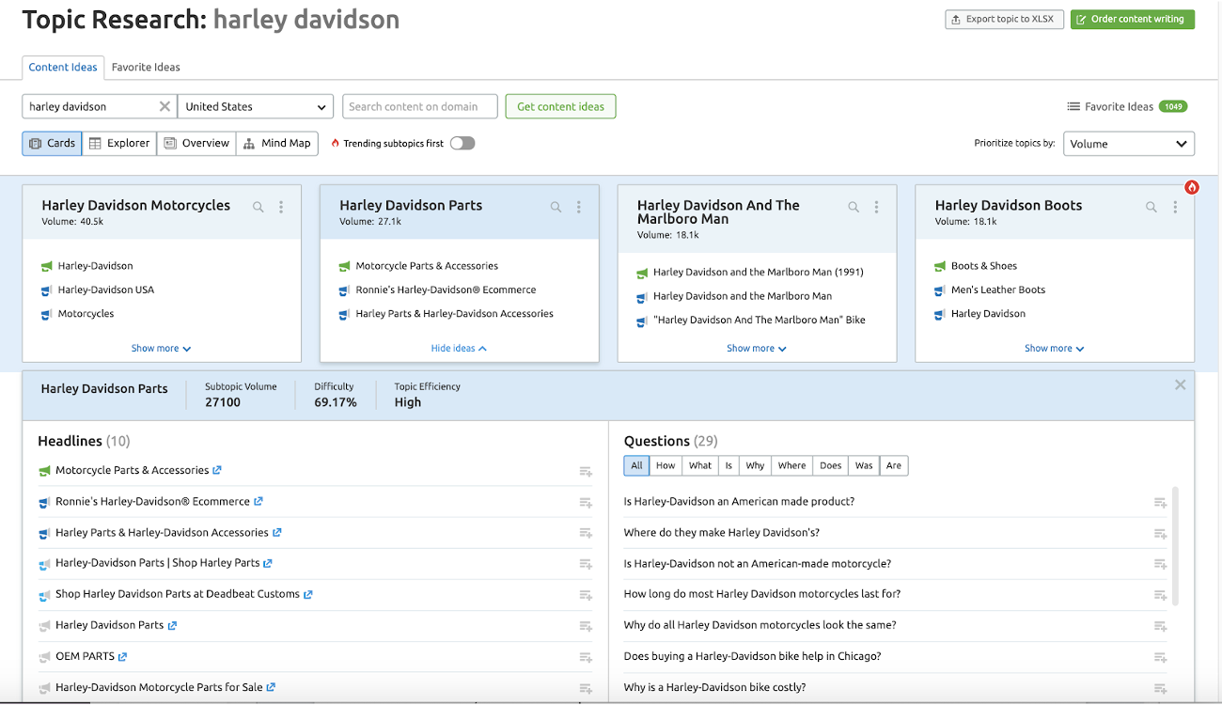
Task: Clear the harley davidson keyword field
Action: tap(164, 106)
